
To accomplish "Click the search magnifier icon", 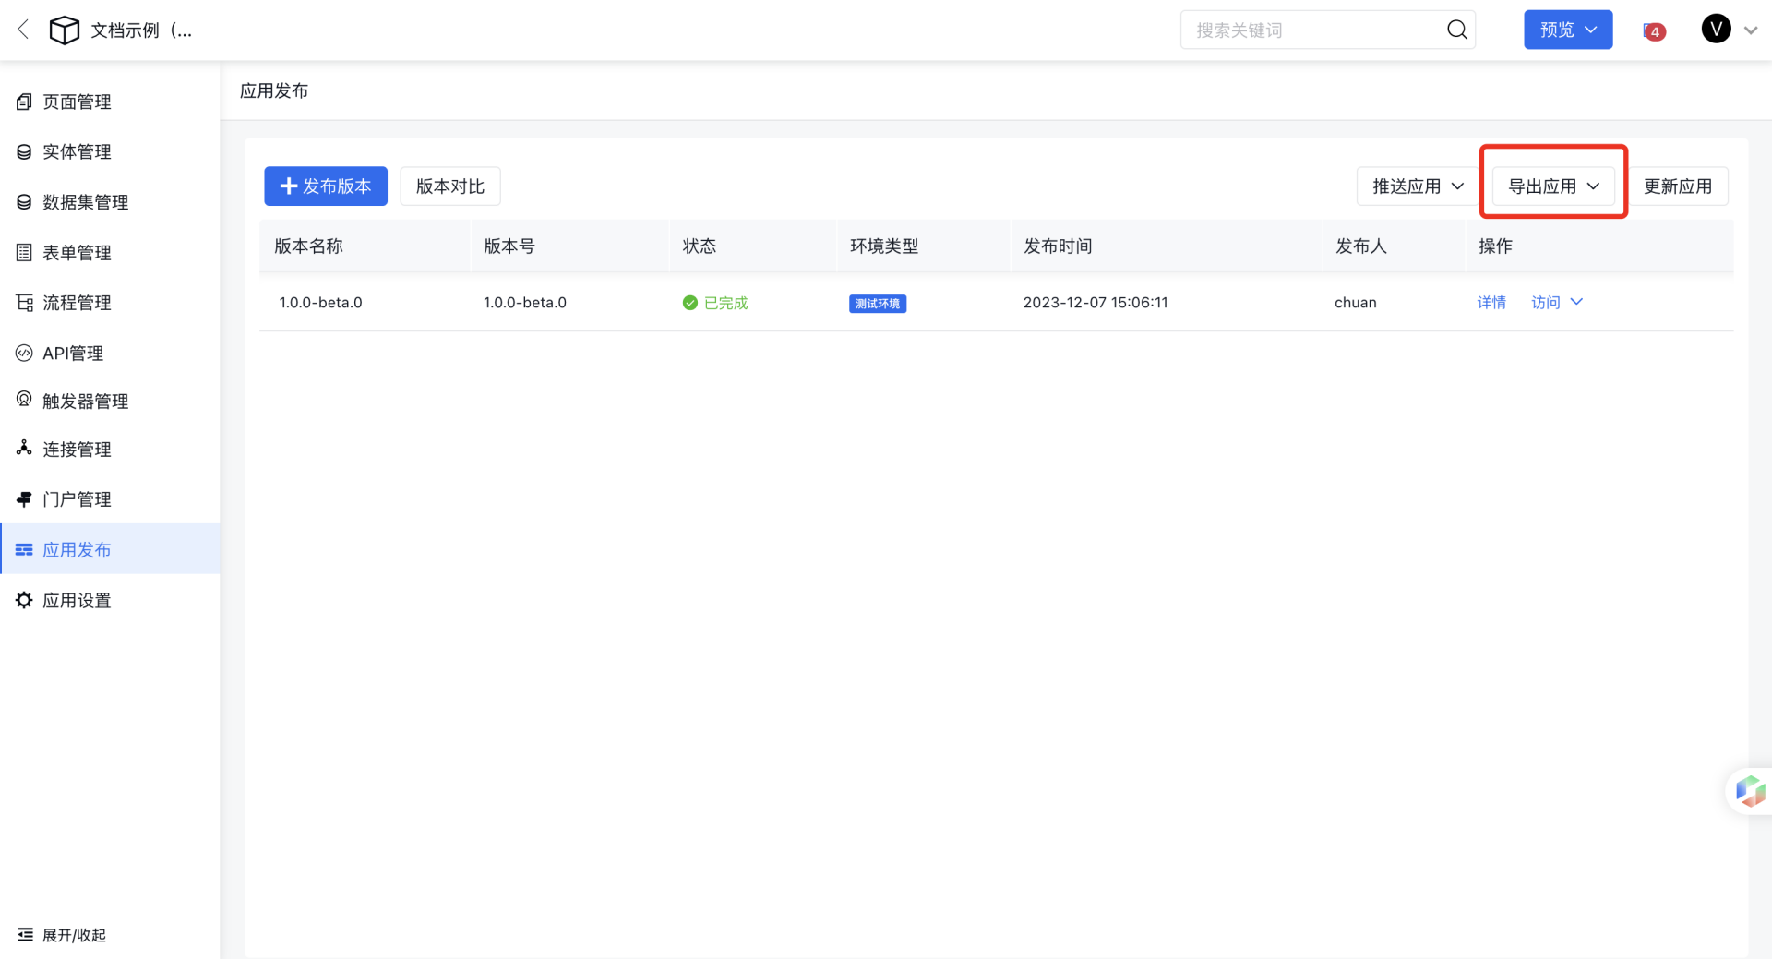I will (x=1456, y=30).
